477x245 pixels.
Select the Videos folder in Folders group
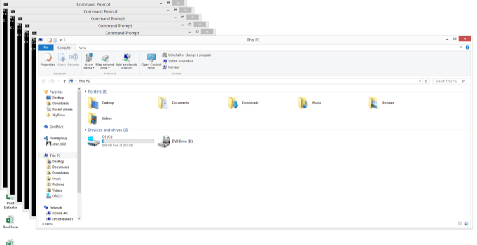(100, 118)
